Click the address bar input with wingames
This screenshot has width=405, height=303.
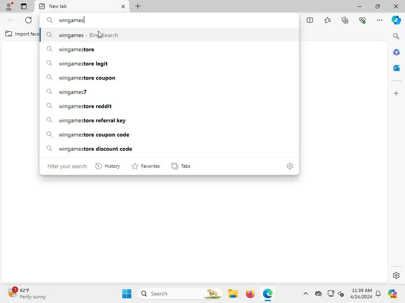(x=169, y=20)
